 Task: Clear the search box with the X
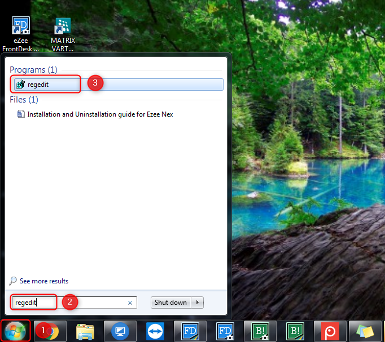(x=130, y=303)
